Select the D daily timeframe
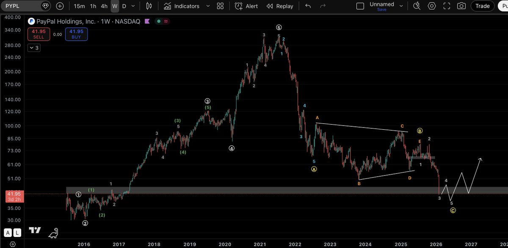The height and width of the screenshot is (248, 508). tap(124, 6)
